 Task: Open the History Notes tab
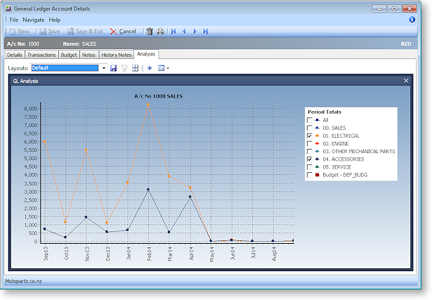coord(116,55)
